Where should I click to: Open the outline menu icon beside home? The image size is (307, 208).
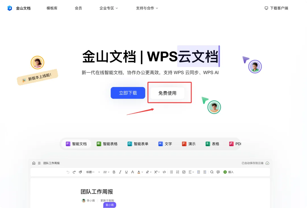(x=39, y=163)
